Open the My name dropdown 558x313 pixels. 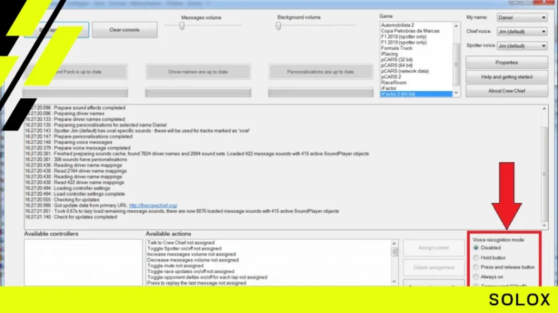(522, 17)
